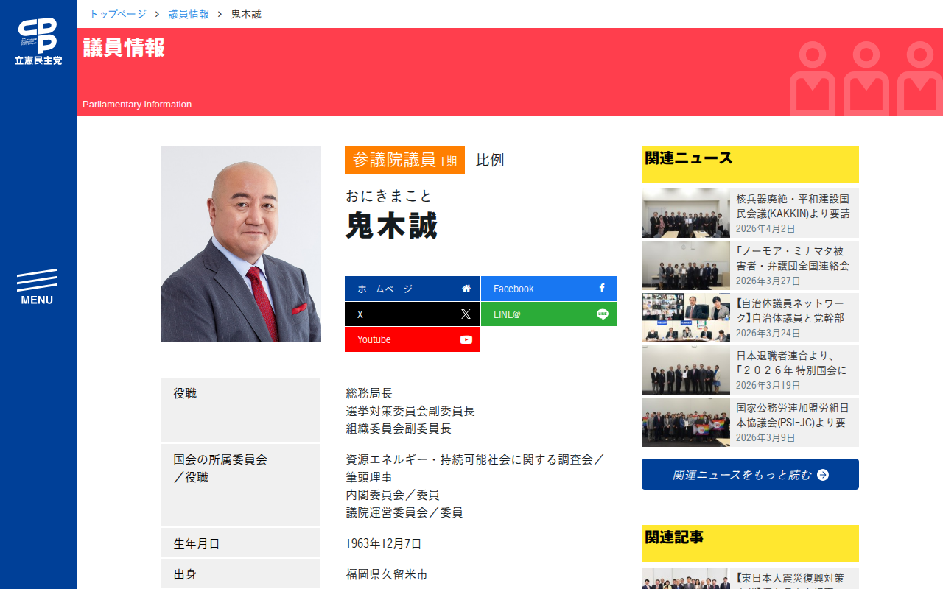
Task: Click current breadcrumb 鬼木誠
Action: (246, 14)
